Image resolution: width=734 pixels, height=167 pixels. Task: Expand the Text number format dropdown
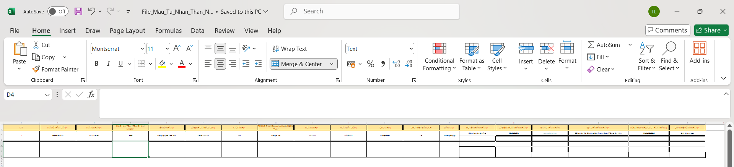click(411, 49)
